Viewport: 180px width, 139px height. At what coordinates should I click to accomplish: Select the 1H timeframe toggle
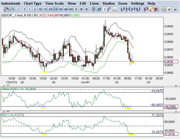point(56,9)
